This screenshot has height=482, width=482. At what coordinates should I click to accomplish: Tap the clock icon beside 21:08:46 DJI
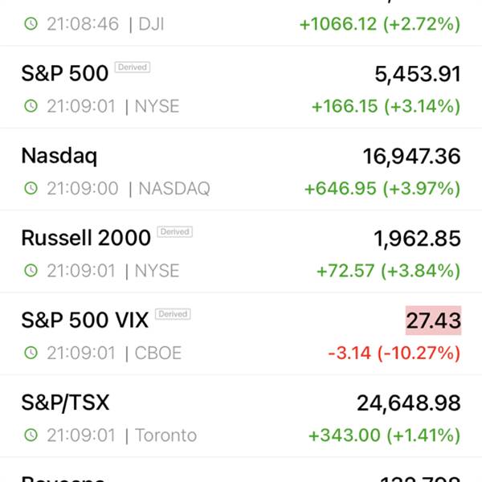(31, 23)
